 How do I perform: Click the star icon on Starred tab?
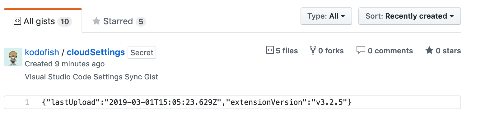(x=96, y=21)
